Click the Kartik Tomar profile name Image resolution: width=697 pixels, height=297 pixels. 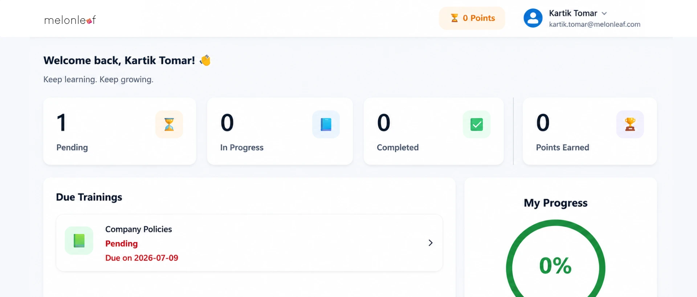click(573, 13)
